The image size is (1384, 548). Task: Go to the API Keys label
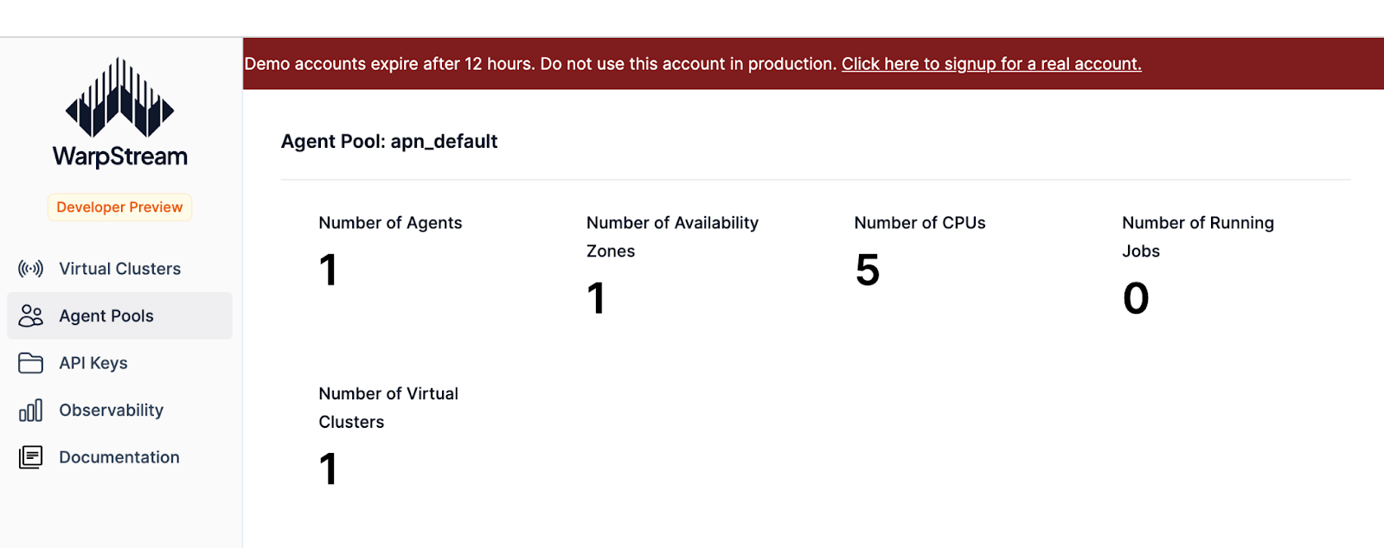click(x=93, y=363)
